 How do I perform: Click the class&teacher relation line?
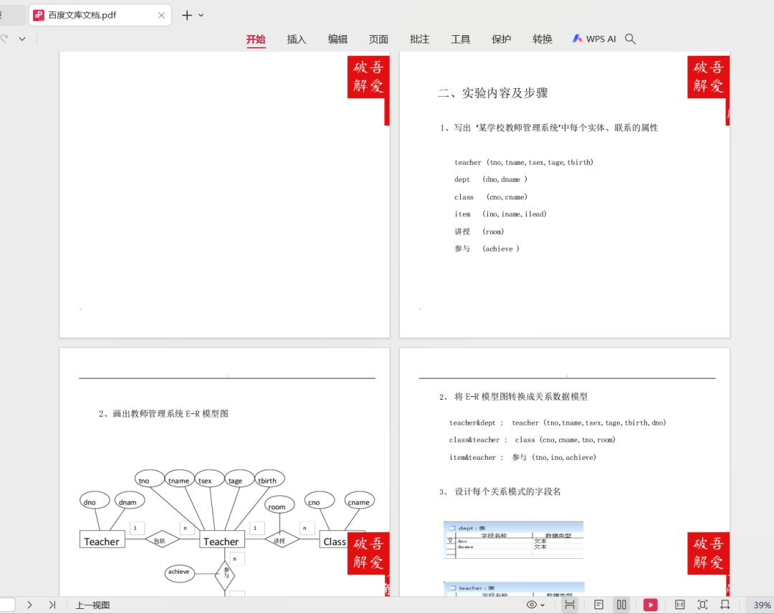532,440
